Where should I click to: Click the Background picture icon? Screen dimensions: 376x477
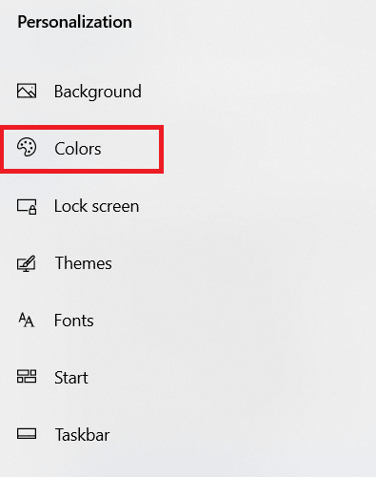click(27, 91)
